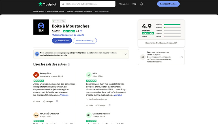The width and height of the screenshot is (218, 124).
Task: Filter reviews by 2 étoiles
Action: click(168, 33)
